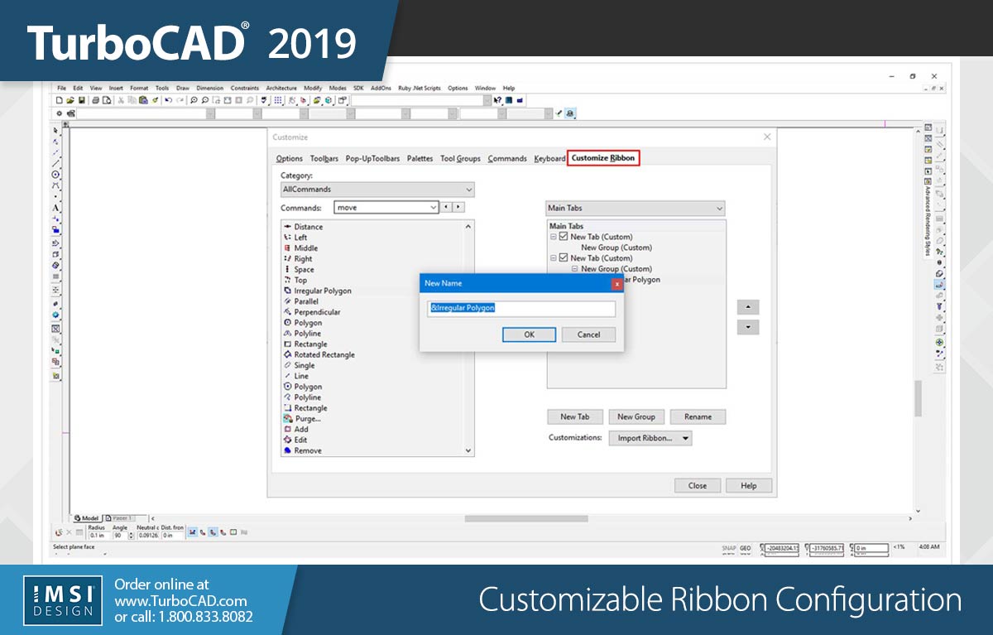The height and width of the screenshot is (635, 993).
Task: Click the blue Remove command icon
Action: 287,450
